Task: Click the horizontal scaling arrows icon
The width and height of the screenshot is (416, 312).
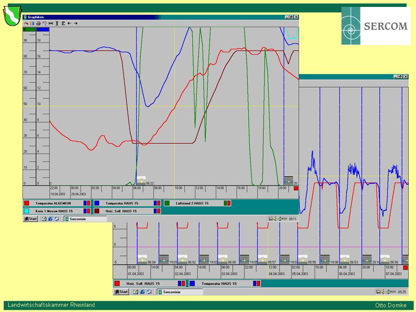Action: tap(51, 23)
